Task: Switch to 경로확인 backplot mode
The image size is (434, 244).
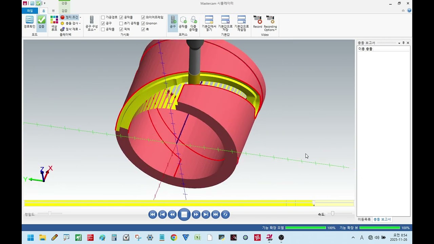Action: (29, 22)
